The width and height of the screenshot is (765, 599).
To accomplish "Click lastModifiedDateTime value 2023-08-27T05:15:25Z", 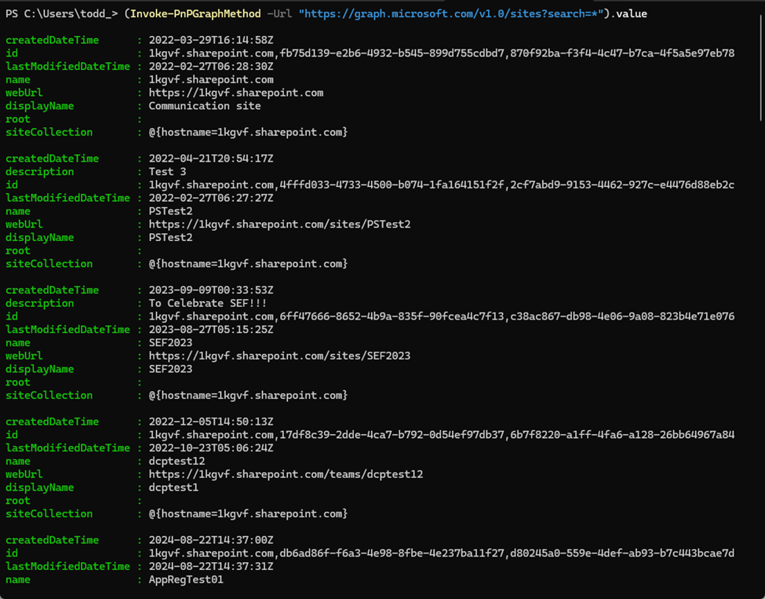I will 211,330.
